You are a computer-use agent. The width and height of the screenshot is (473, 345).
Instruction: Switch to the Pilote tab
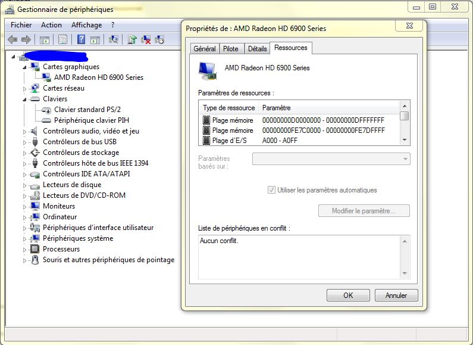click(231, 49)
